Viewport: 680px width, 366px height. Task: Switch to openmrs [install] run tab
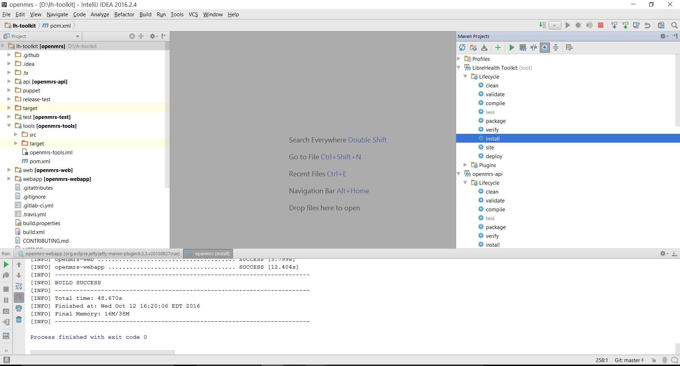click(209, 253)
